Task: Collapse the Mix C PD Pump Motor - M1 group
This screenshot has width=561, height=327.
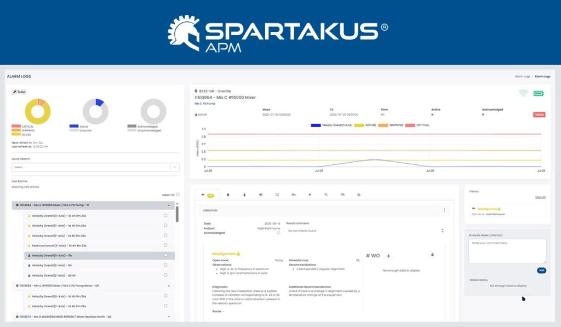Action: click(x=169, y=286)
